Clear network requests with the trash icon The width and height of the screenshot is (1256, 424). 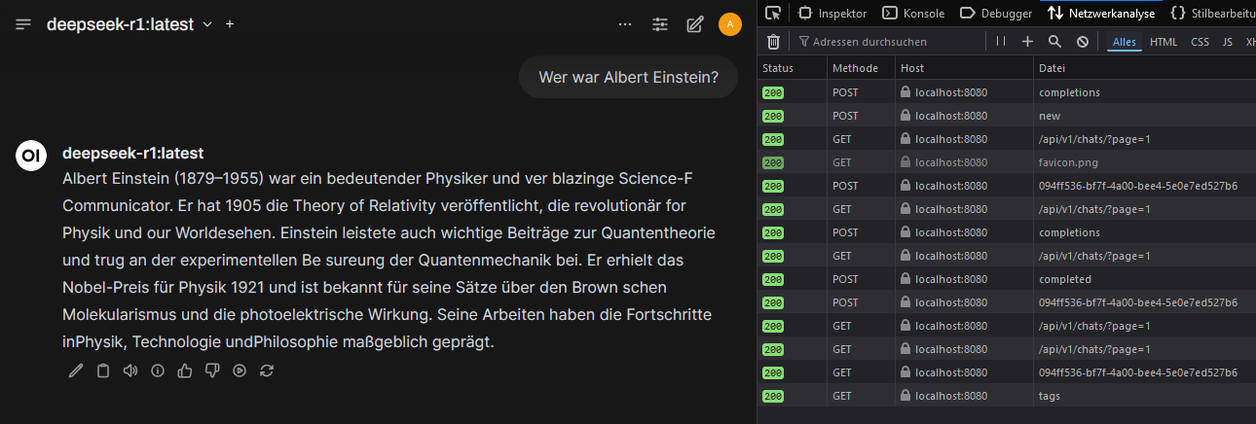click(773, 42)
